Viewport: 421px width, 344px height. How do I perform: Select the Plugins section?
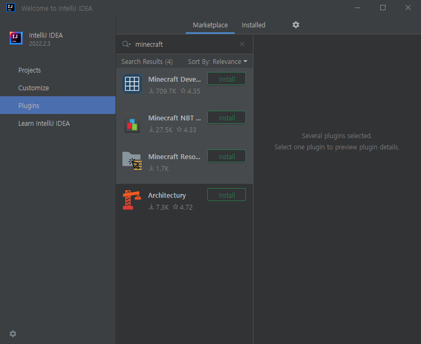(58, 105)
